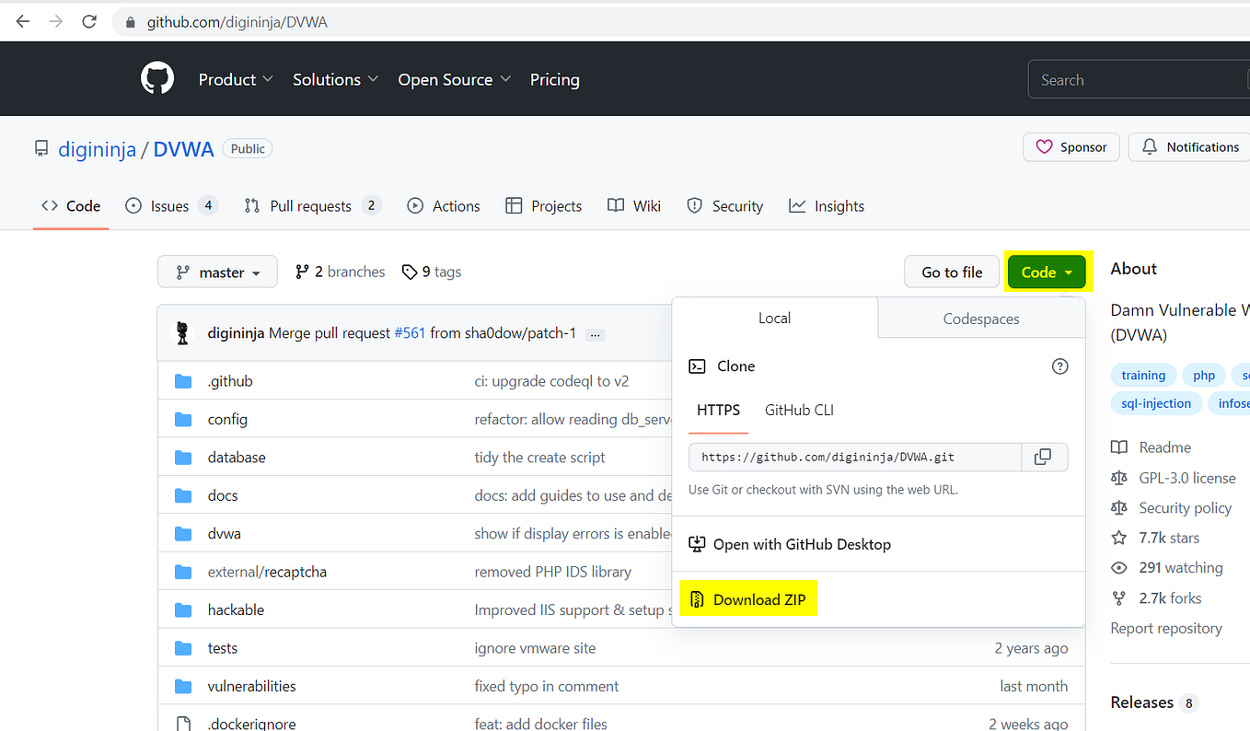Click the dvwa folder icon
1250x731 pixels.
(x=183, y=534)
